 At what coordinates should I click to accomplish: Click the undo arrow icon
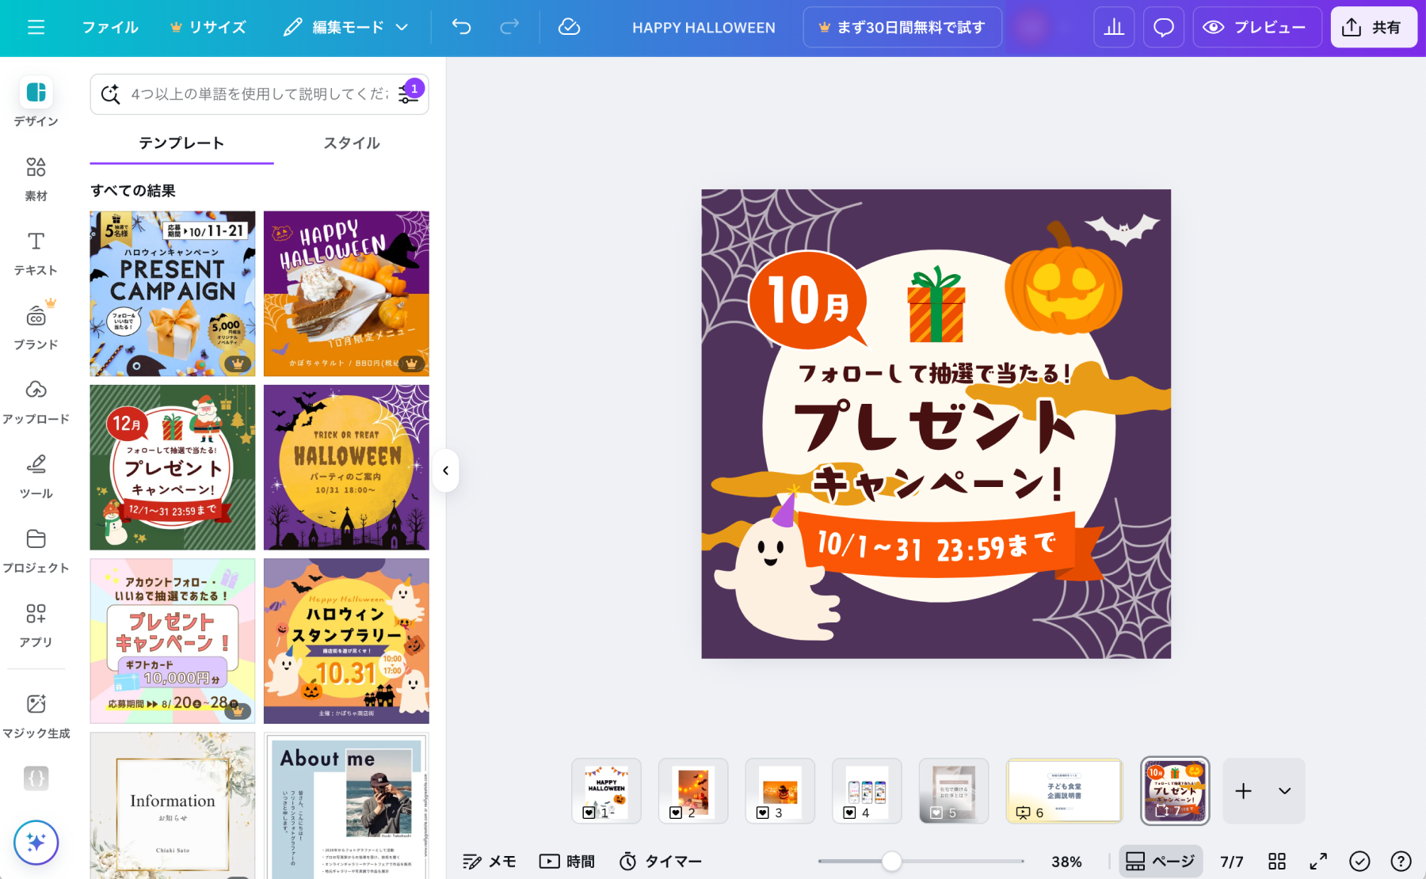(x=461, y=28)
